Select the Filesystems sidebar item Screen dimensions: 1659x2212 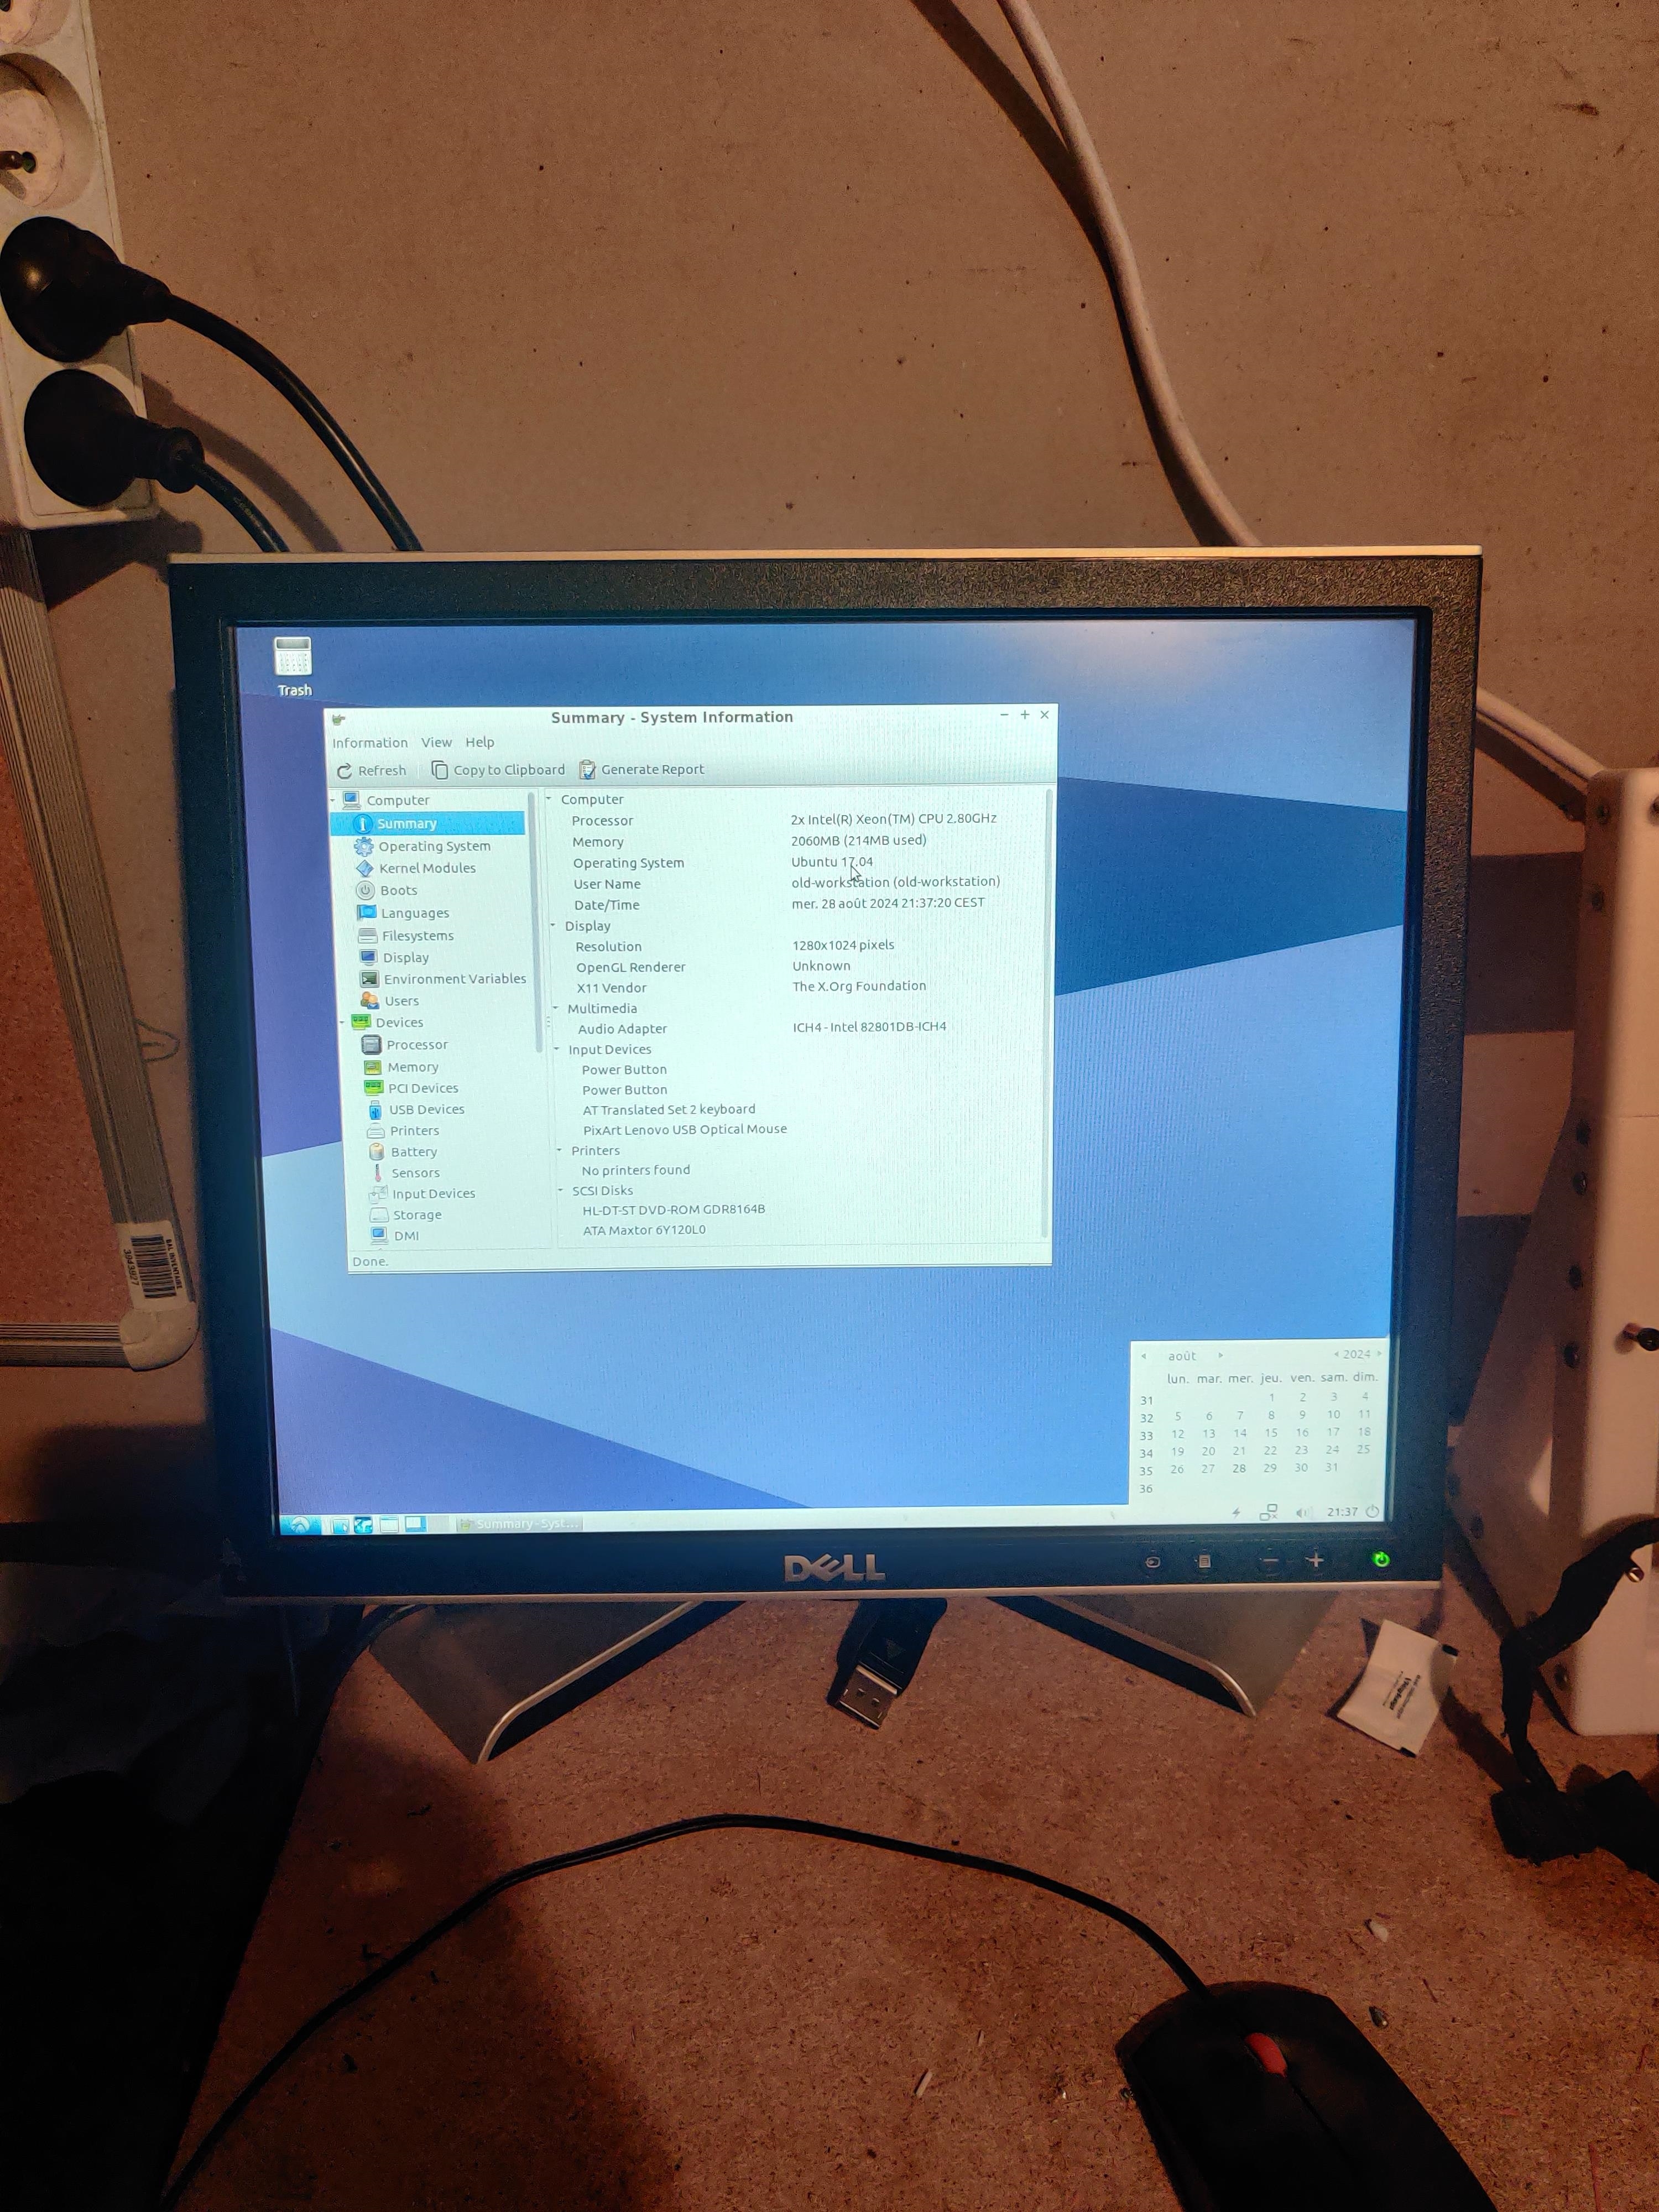coord(417,936)
